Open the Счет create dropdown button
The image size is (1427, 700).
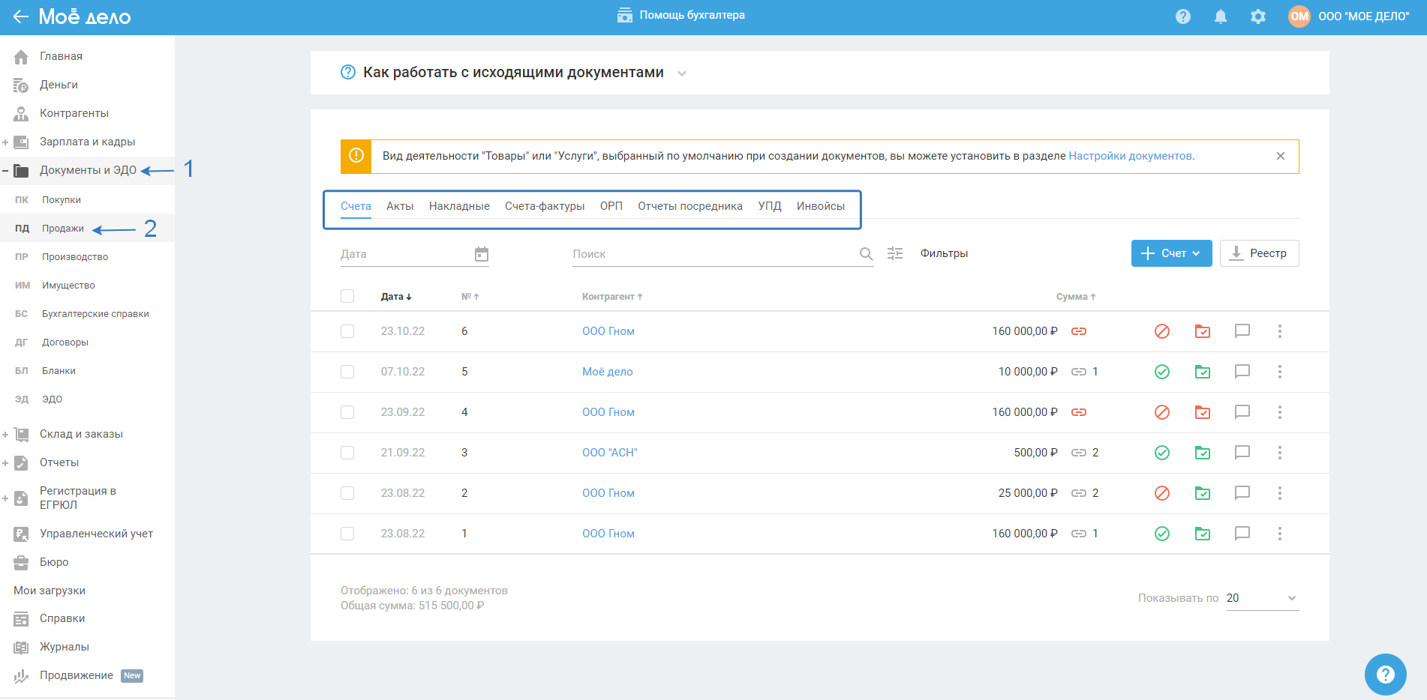point(1171,253)
